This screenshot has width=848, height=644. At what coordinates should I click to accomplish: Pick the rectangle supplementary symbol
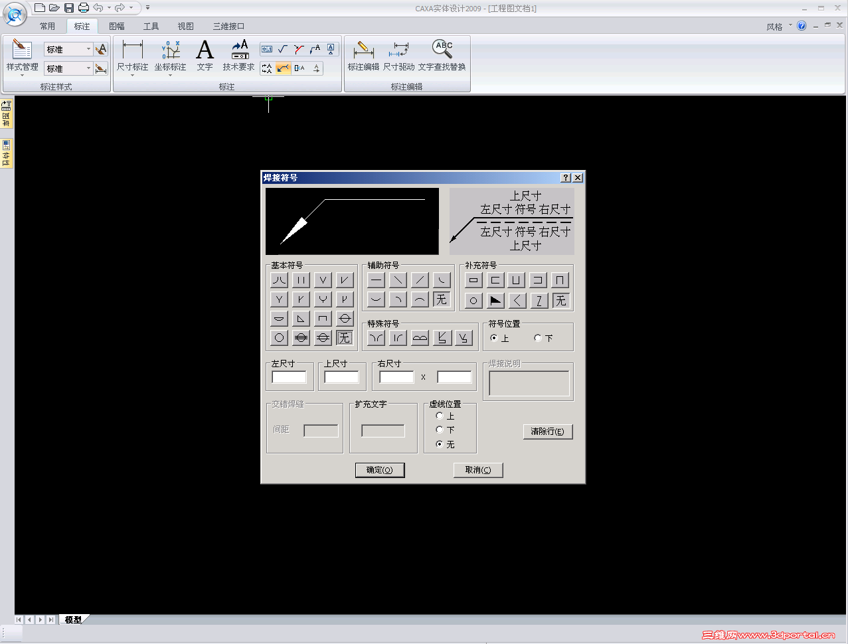click(473, 280)
